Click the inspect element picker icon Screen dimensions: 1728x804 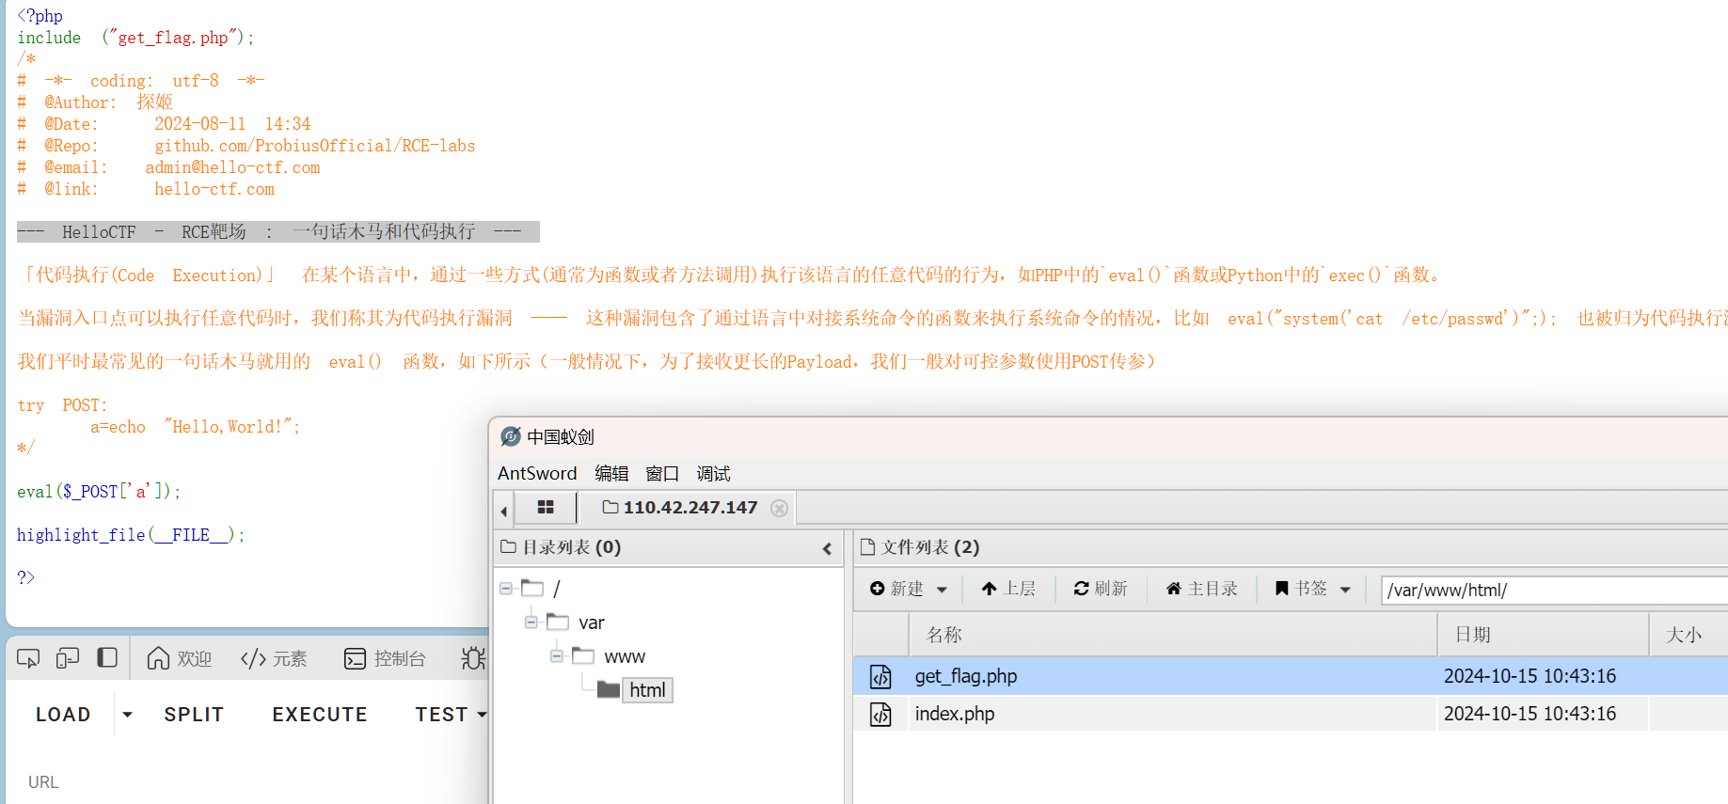click(28, 658)
